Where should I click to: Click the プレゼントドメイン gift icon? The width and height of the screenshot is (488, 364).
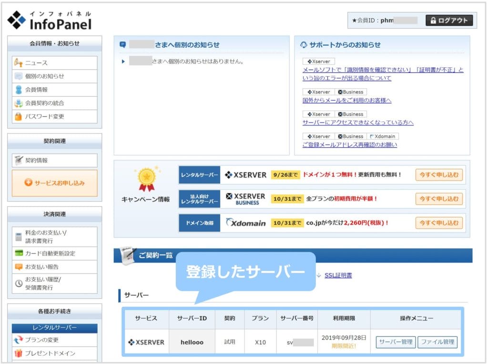tap(19, 353)
